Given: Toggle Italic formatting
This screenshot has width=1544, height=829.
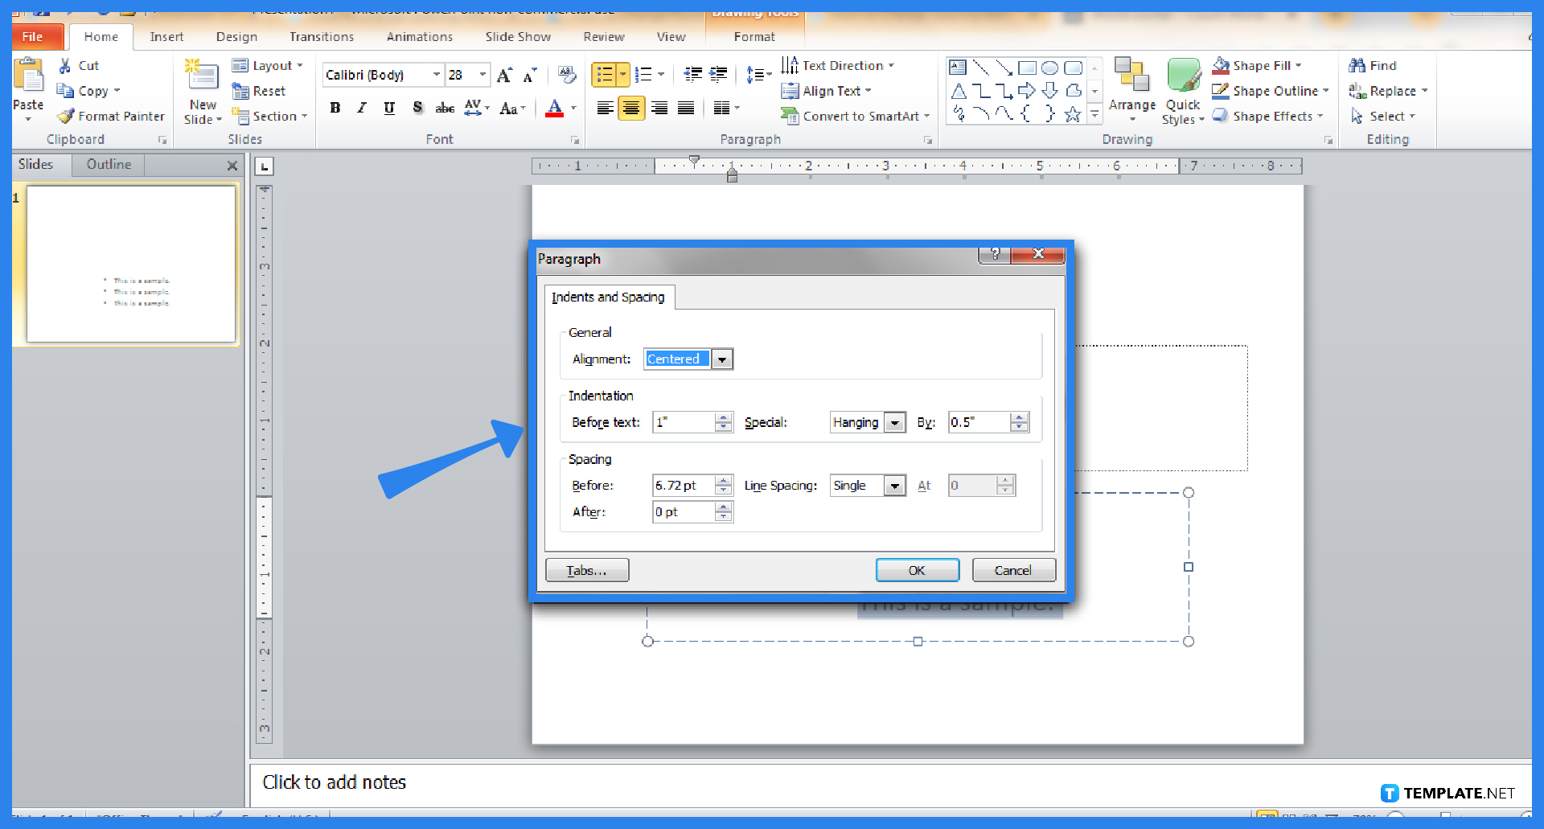Looking at the screenshot, I should pyautogui.click(x=362, y=108).
